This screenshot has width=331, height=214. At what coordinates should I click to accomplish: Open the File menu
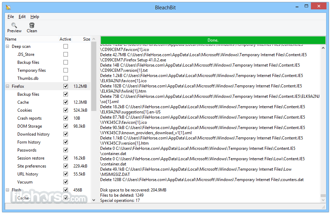[10, 17]
